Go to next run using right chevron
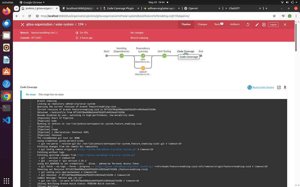 (x=86, y=25)
